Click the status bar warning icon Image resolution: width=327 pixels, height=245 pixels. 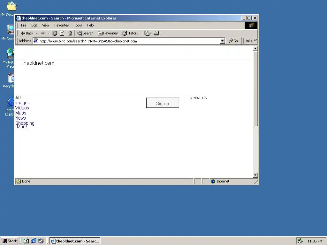click(19, 181)
